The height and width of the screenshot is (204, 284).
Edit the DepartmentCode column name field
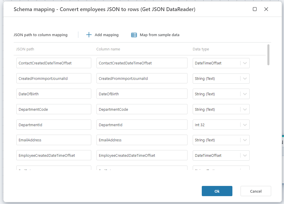142,110
